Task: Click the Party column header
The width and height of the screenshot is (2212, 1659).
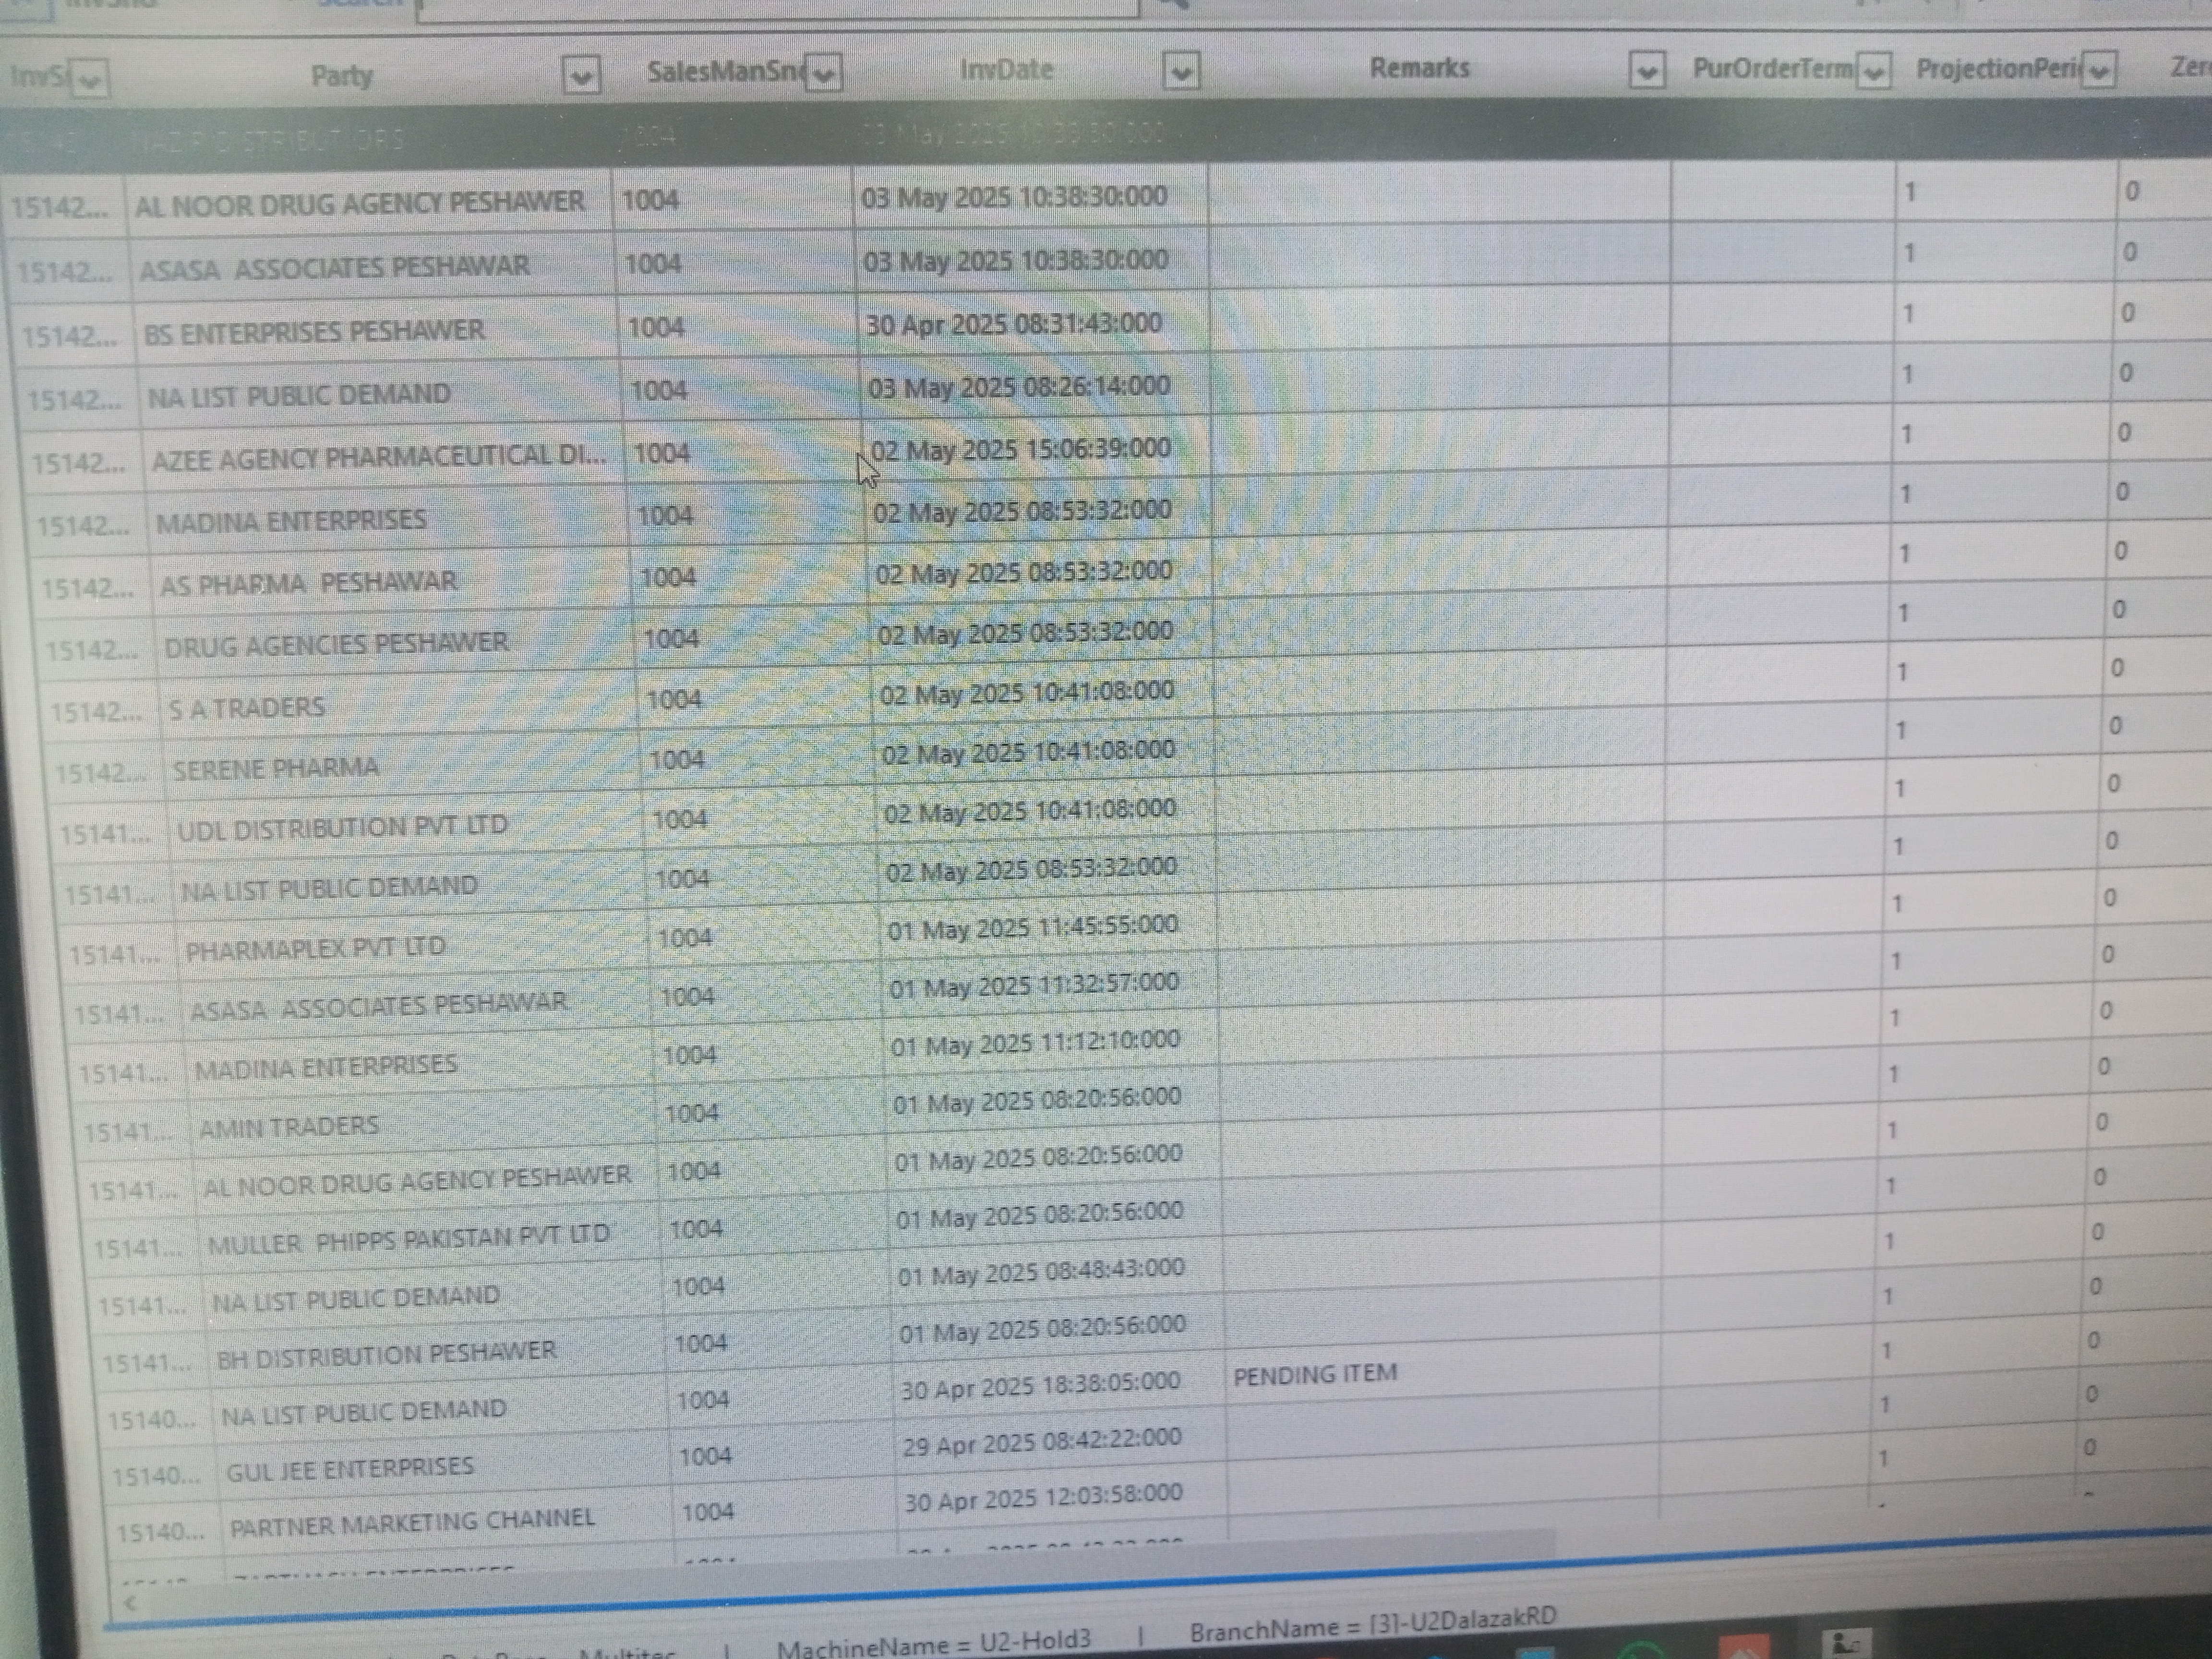Action: pos(341,76)
